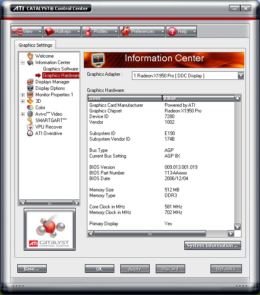Click the 702 MHz memory clock value
This screenshot has height=295, width=260.
[x=173, y=212]
